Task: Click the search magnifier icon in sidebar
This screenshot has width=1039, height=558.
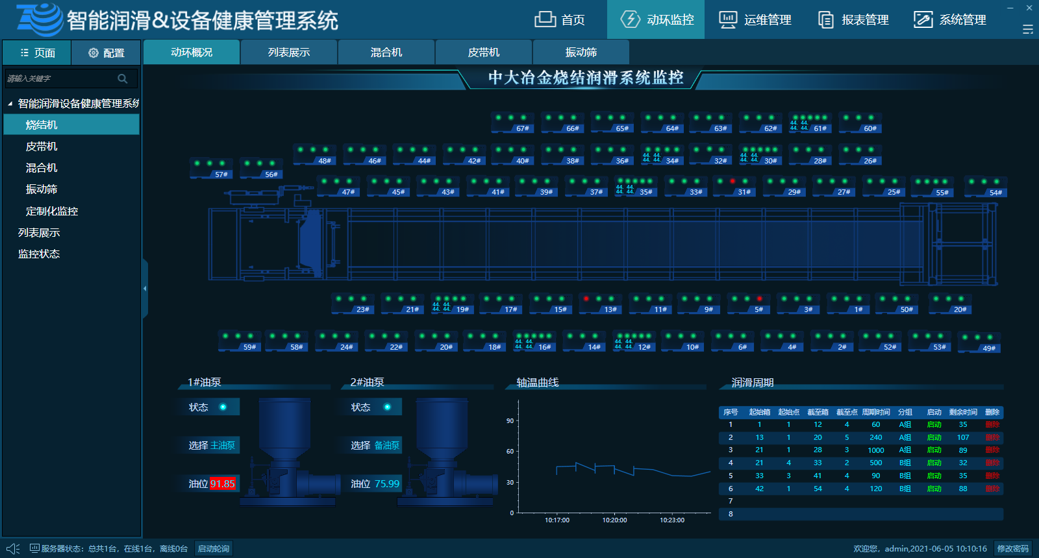Action: pyautogui.click(x=122, y=79)
